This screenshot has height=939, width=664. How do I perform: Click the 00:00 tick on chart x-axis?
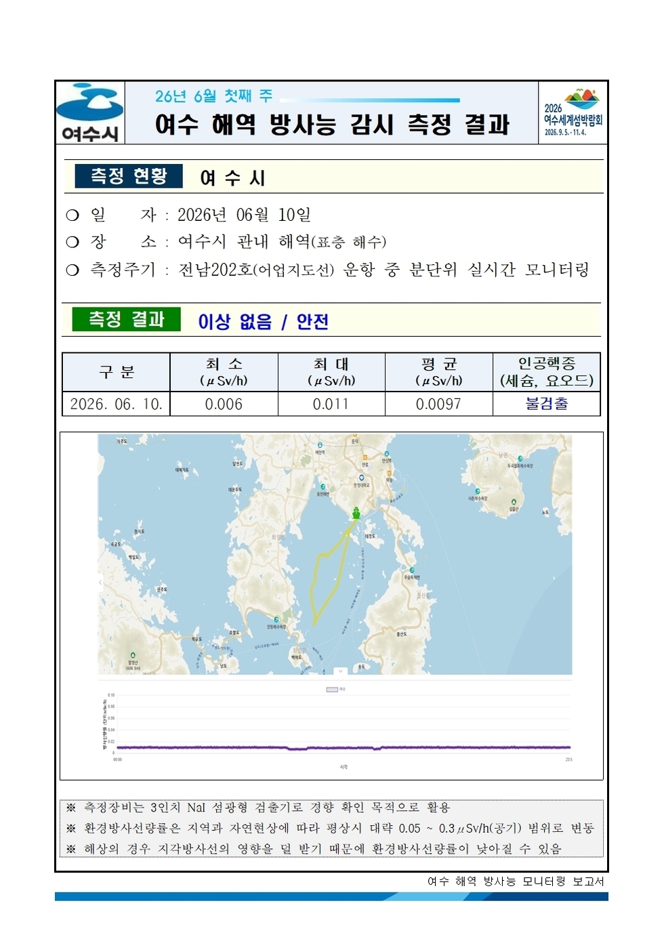click(x=117, y=759)
